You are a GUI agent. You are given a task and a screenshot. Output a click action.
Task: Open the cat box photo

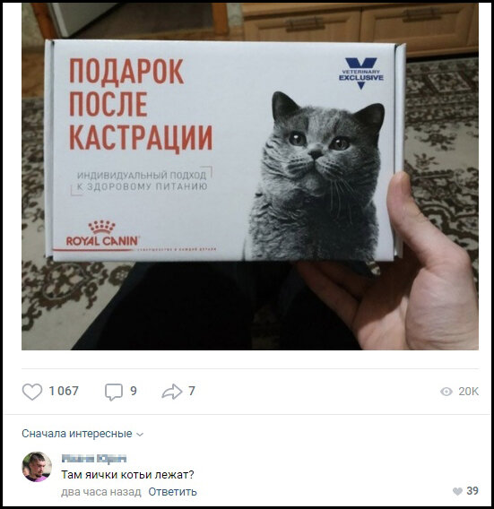point(250,177)
